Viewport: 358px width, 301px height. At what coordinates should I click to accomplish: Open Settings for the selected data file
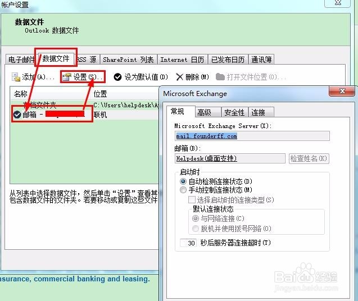(x=83, y=77)
